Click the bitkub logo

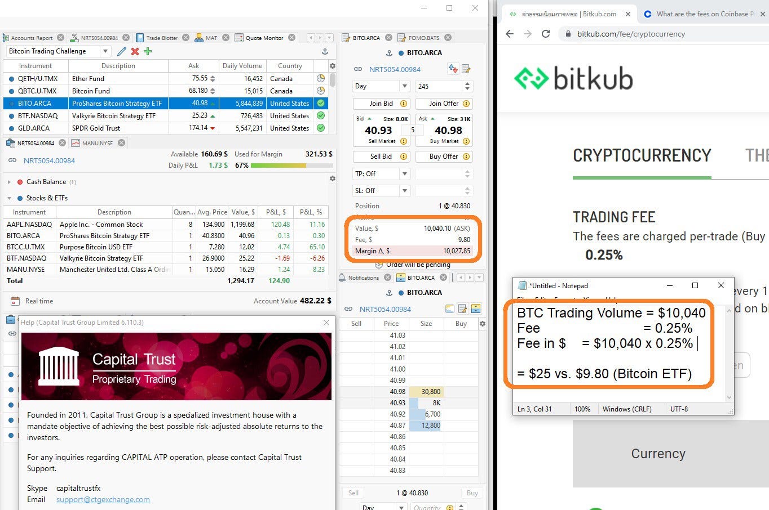point(573,78)
